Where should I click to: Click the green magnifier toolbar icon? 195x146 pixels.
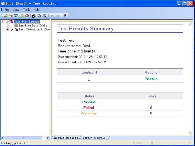click(22, 16)
